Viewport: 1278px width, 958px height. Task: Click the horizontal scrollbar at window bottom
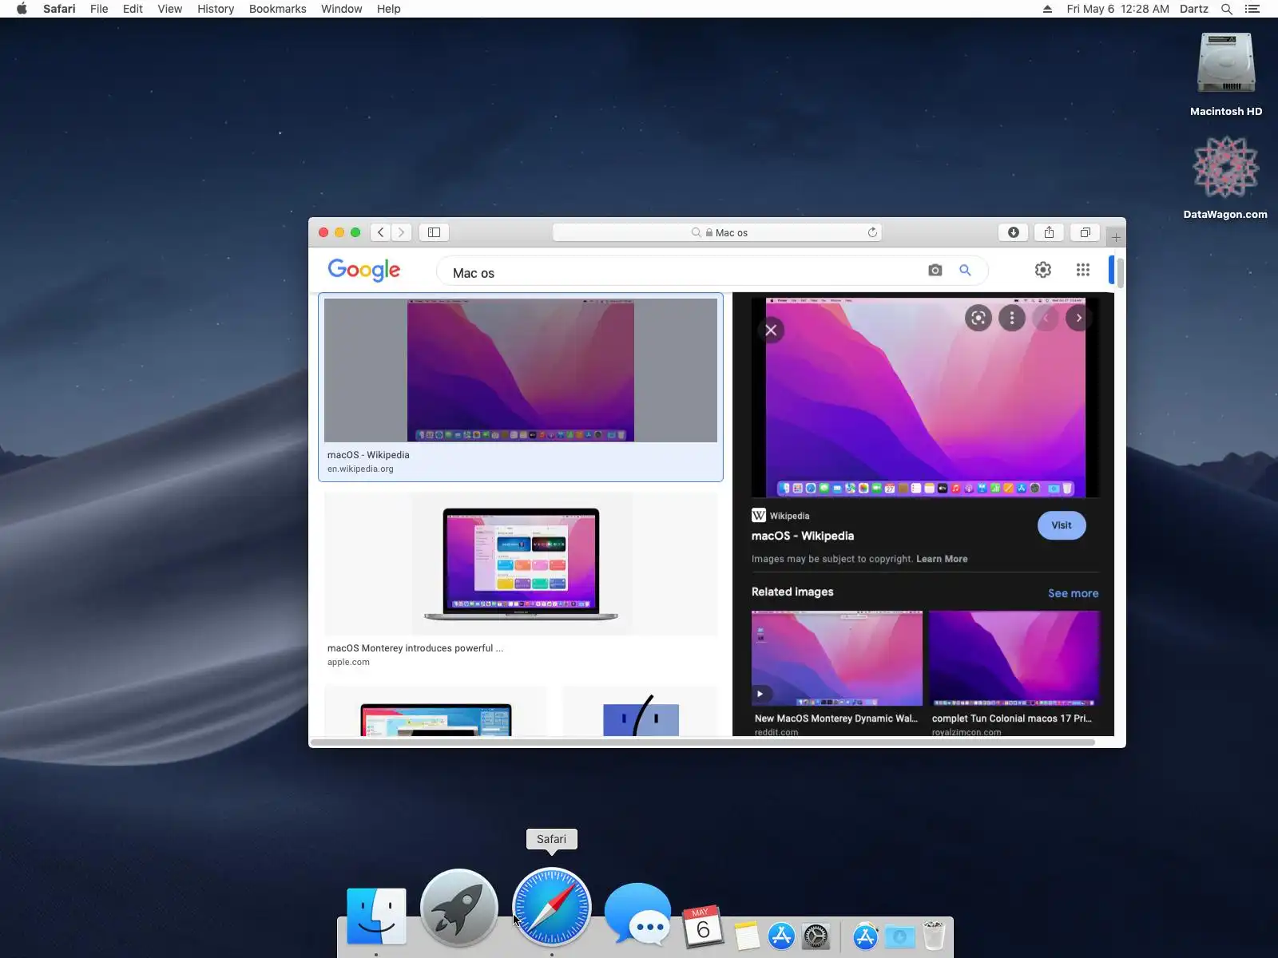(x=703, y=742)
